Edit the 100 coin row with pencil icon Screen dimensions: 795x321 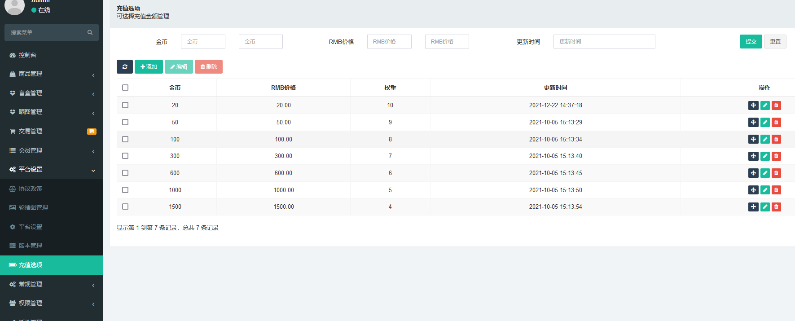pos(765,139)
